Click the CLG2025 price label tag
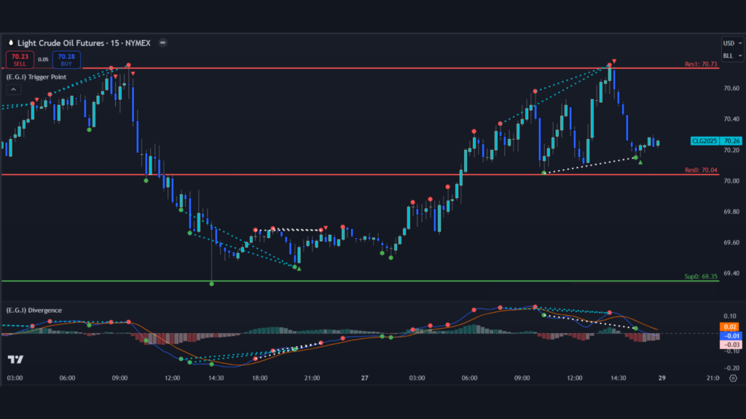Viewport: 746px width, 419px height. tap(703, 141)
